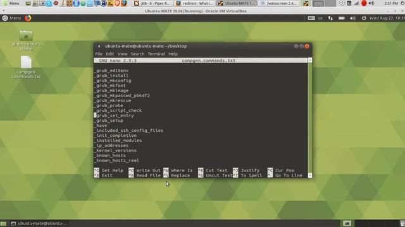Open the guest volume control icon
405x227 pixels.
(x=352, y=18)
